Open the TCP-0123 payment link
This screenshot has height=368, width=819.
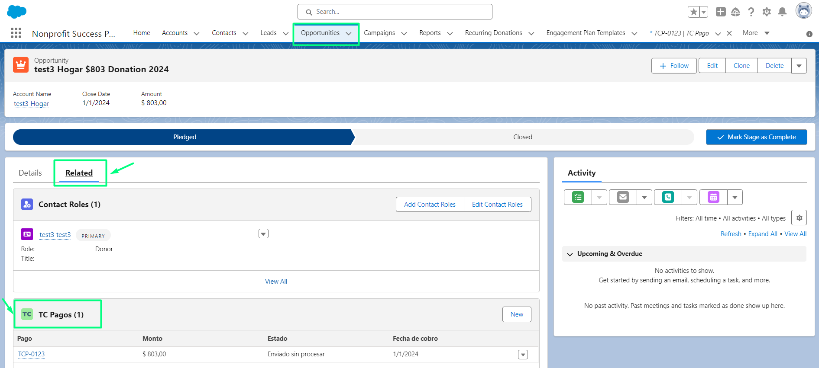coord(31,354)
